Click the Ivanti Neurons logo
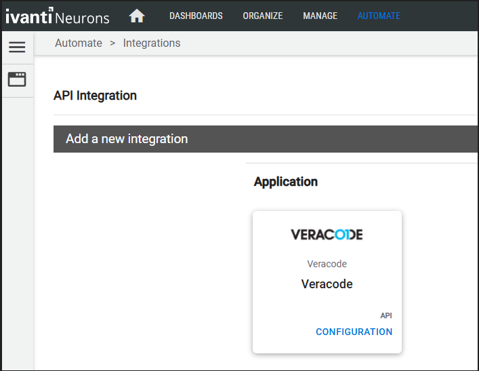Viewport: 479px width, 371px height. (58, 16)
